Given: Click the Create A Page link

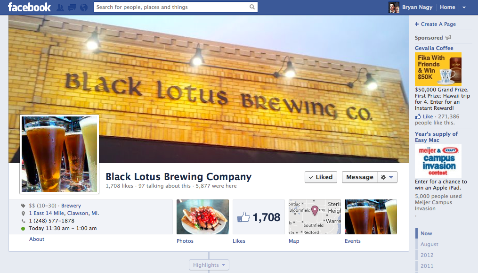Looking at the screenshot, I should [x=435, y=24].
